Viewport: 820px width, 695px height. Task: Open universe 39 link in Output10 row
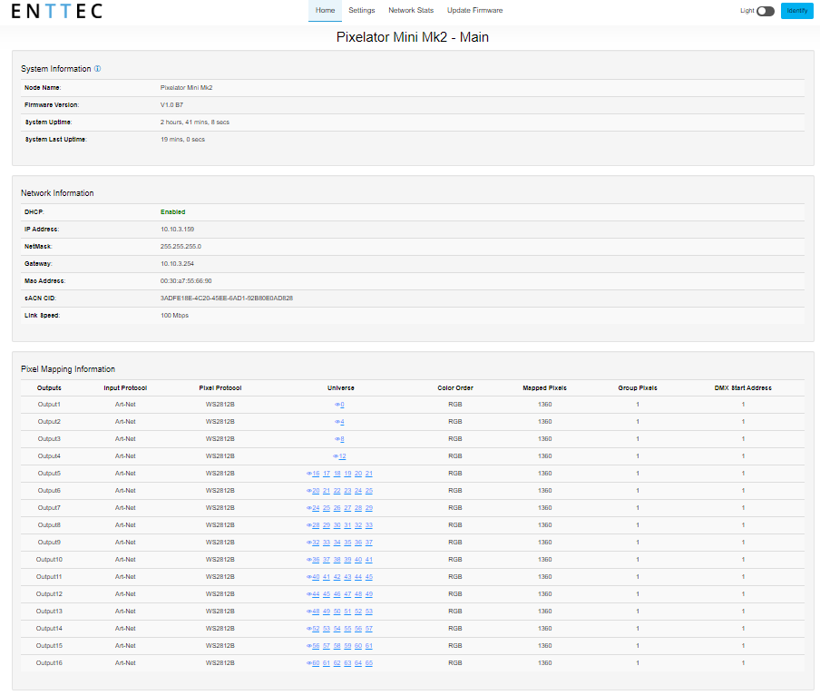(347, 560)
